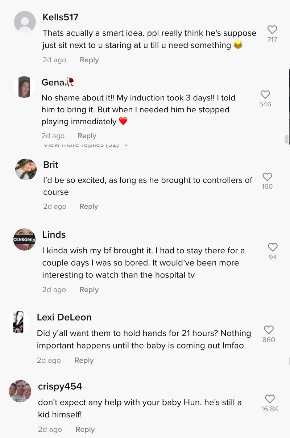The height and width of the screenshot is (438, 290).
Task: Expand view more replies under Gena's comment
Action: 86,145
